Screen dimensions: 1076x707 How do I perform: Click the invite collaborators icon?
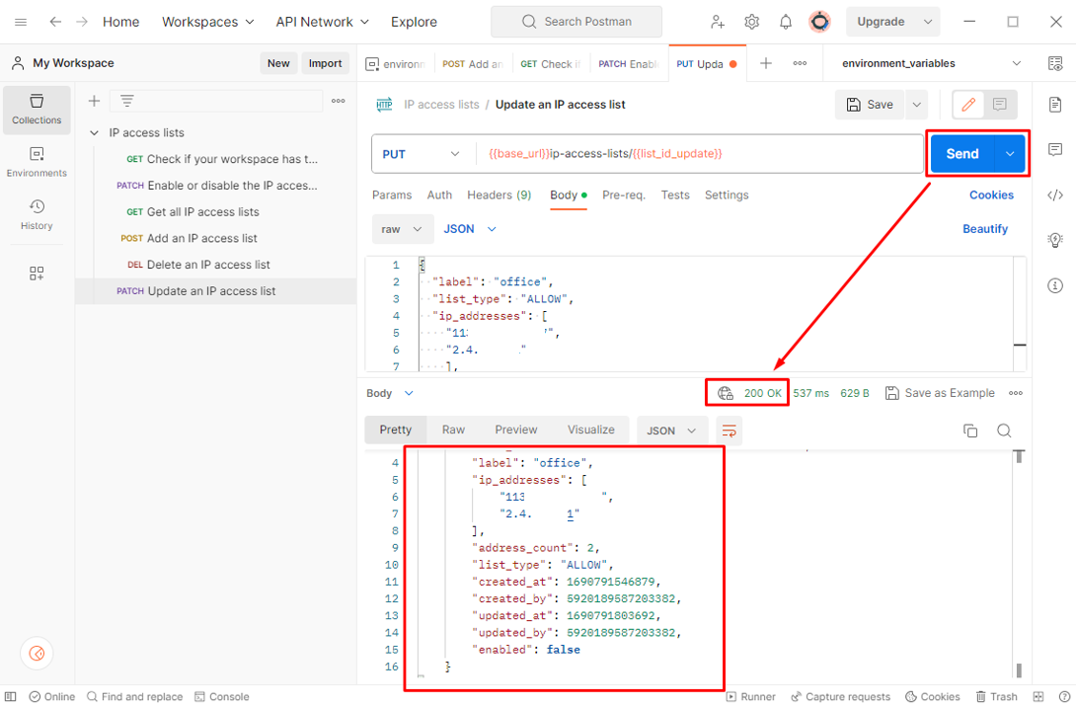[x=718, y=22]
